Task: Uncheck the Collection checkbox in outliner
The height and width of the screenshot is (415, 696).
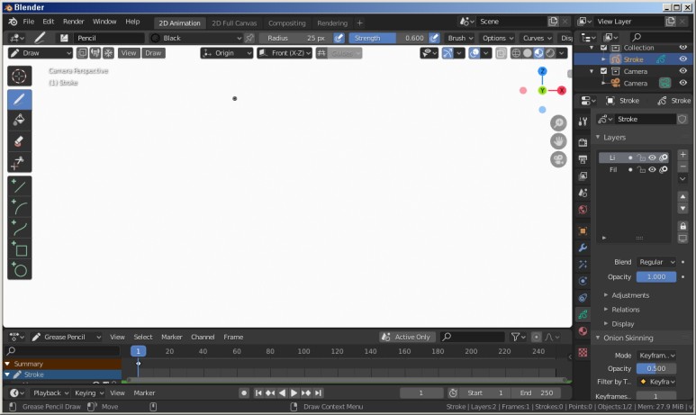Action: click(x=603, y=47)
